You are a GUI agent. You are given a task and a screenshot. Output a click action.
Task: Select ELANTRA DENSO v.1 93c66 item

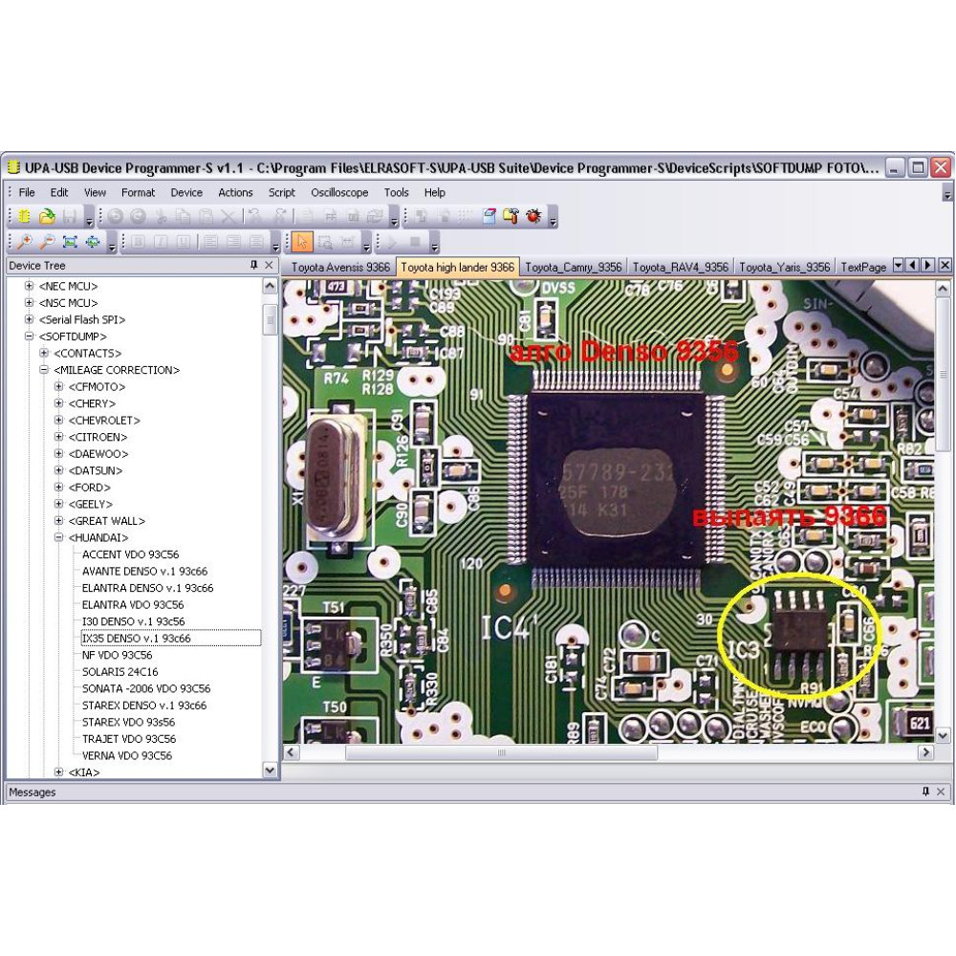coord(147,588)
